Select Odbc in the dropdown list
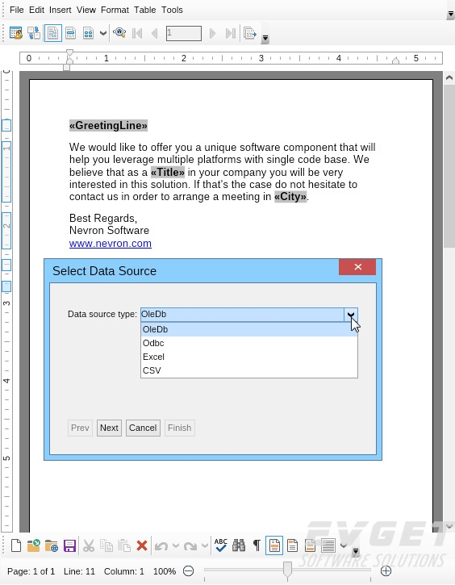The image size is (455, 585). click(x=249, y=343)
